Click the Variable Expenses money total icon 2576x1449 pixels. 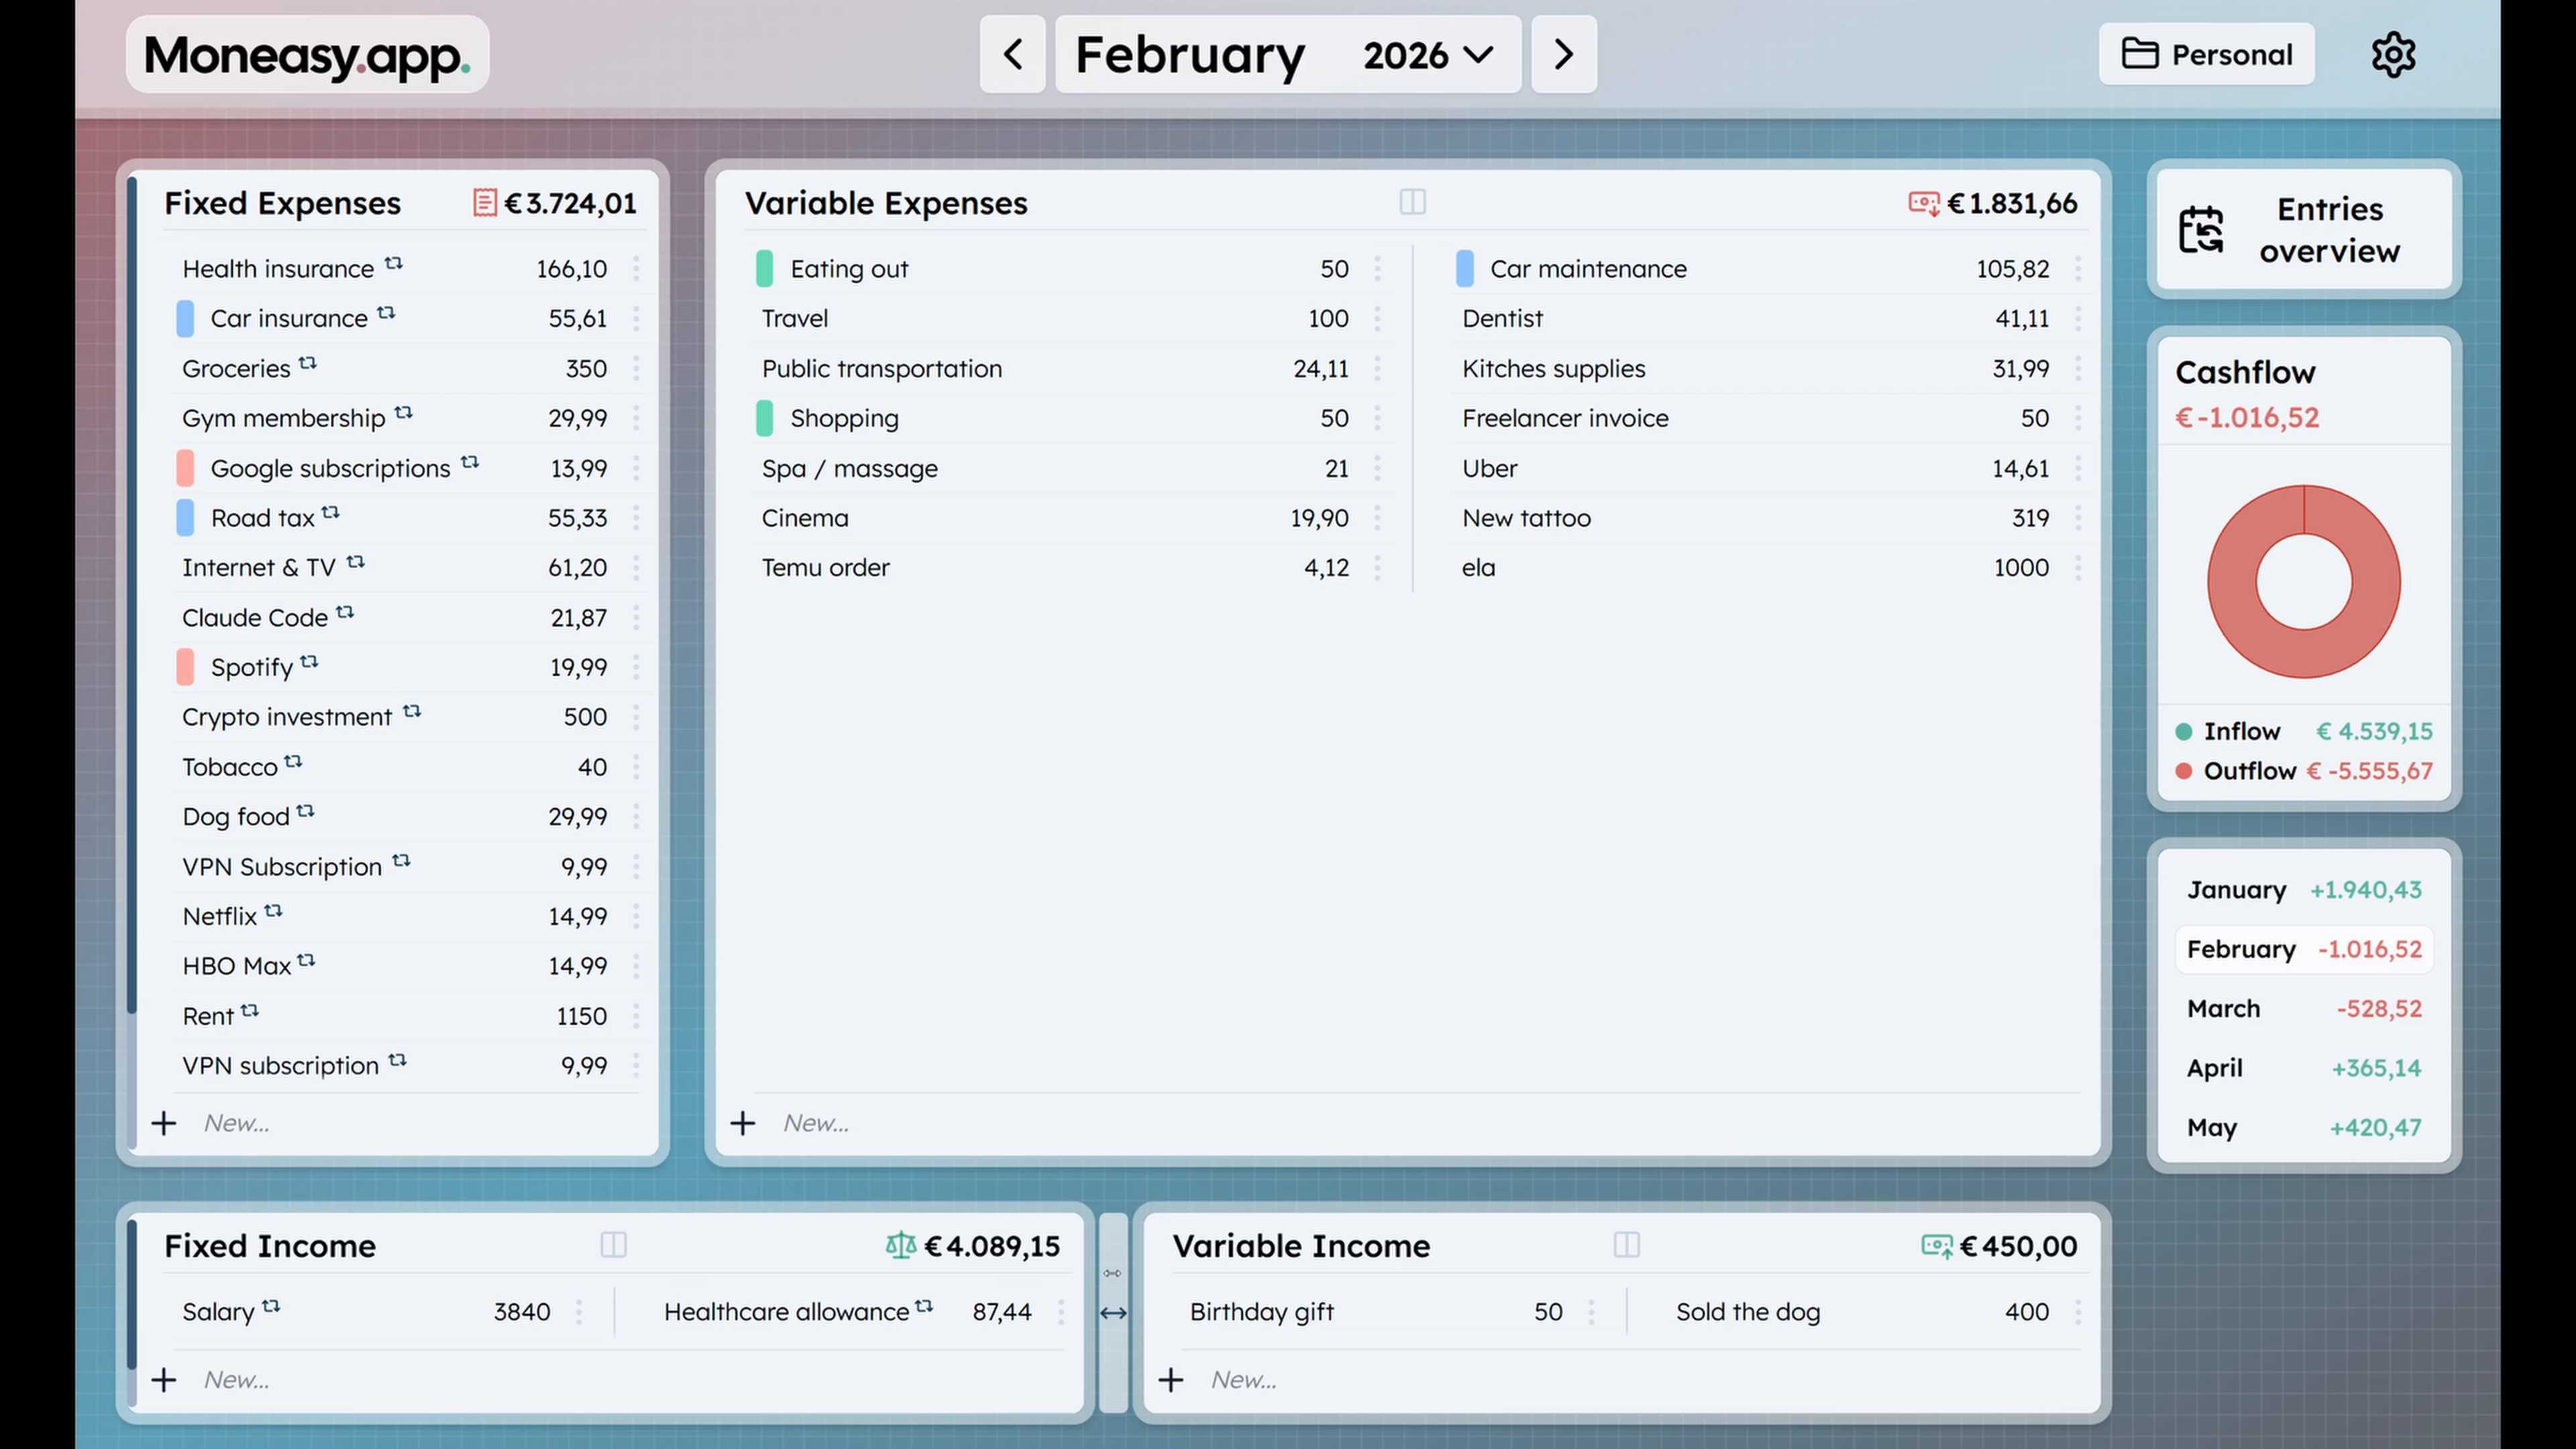pyautogui.click(x=1923, y=203)
